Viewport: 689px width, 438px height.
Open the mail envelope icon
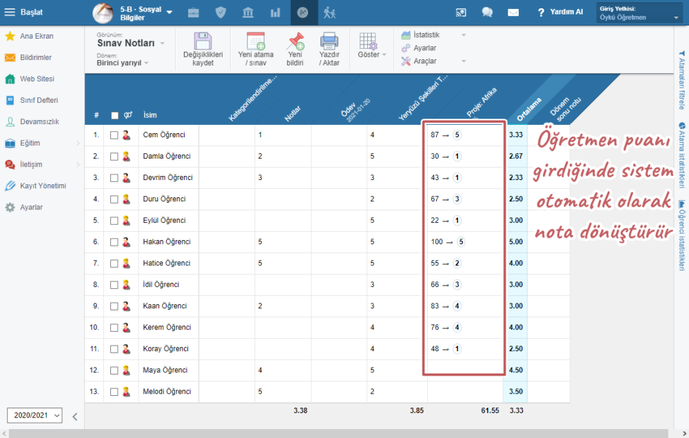[x=513, y=12]
